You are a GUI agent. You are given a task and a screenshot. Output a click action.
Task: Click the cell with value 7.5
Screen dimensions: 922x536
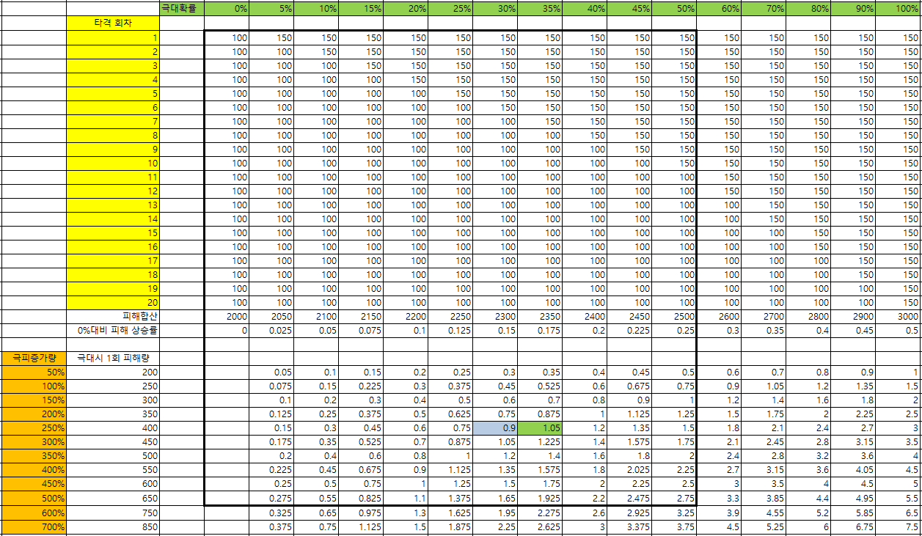pyautogui.click(x=899, y=526)
